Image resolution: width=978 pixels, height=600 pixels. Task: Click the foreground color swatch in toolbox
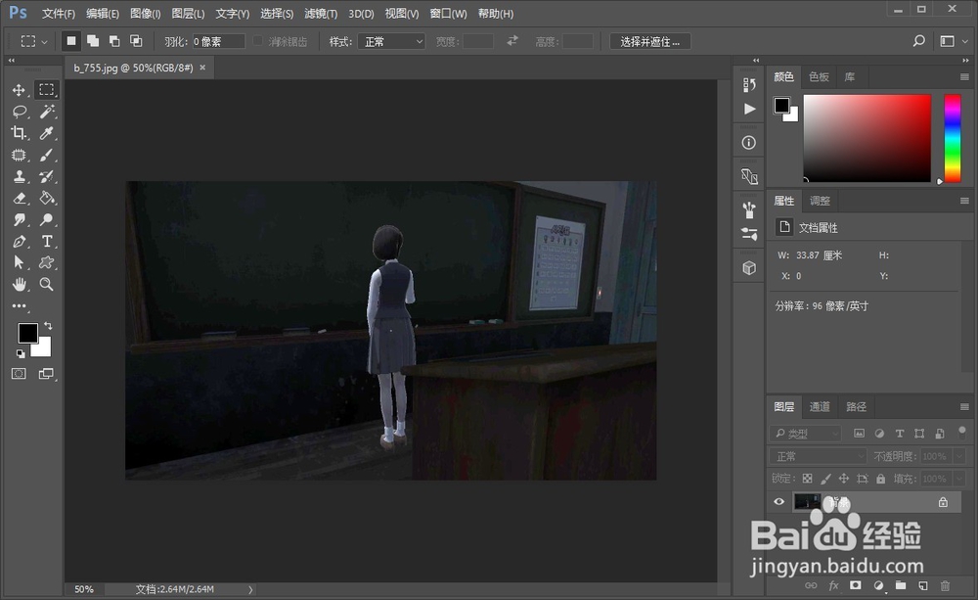(27, 333)
